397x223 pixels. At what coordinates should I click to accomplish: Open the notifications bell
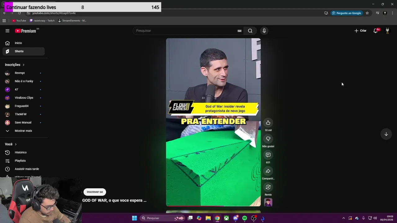click(376, 31)
